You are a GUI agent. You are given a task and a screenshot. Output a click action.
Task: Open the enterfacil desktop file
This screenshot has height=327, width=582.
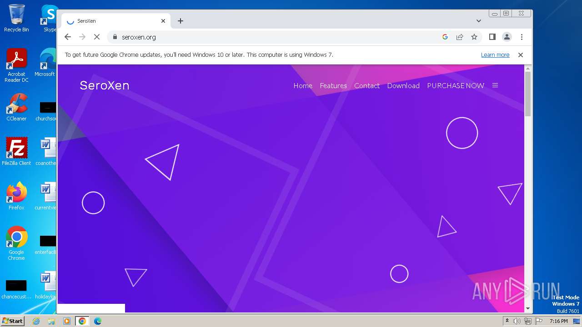(46, 244)
